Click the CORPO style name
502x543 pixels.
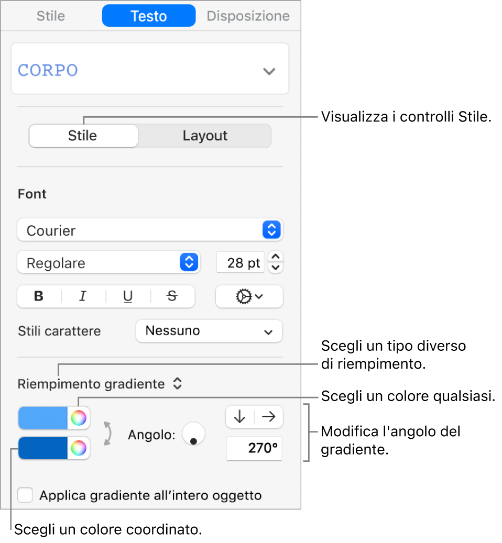click(48, 70)
